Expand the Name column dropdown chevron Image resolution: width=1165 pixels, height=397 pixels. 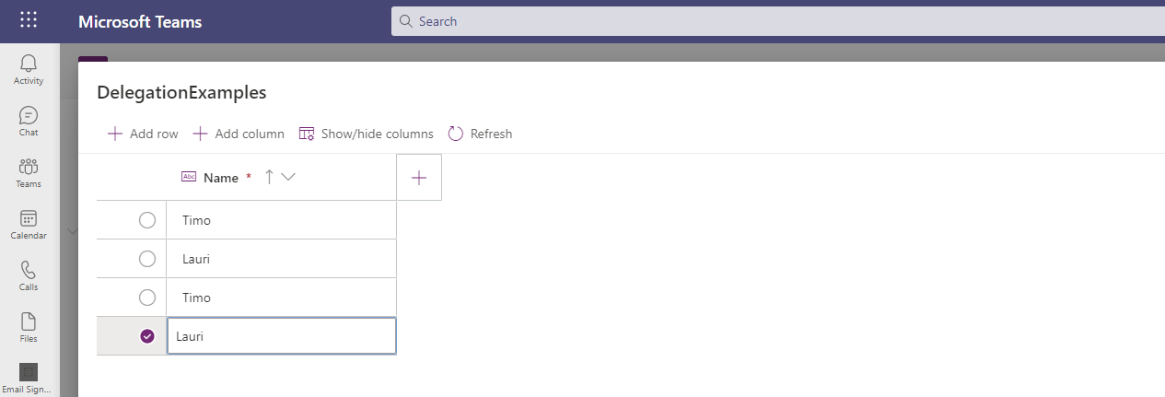288,177
